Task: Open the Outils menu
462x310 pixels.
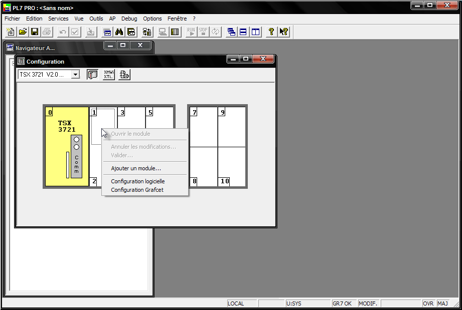Action: (x=96, y=19)
